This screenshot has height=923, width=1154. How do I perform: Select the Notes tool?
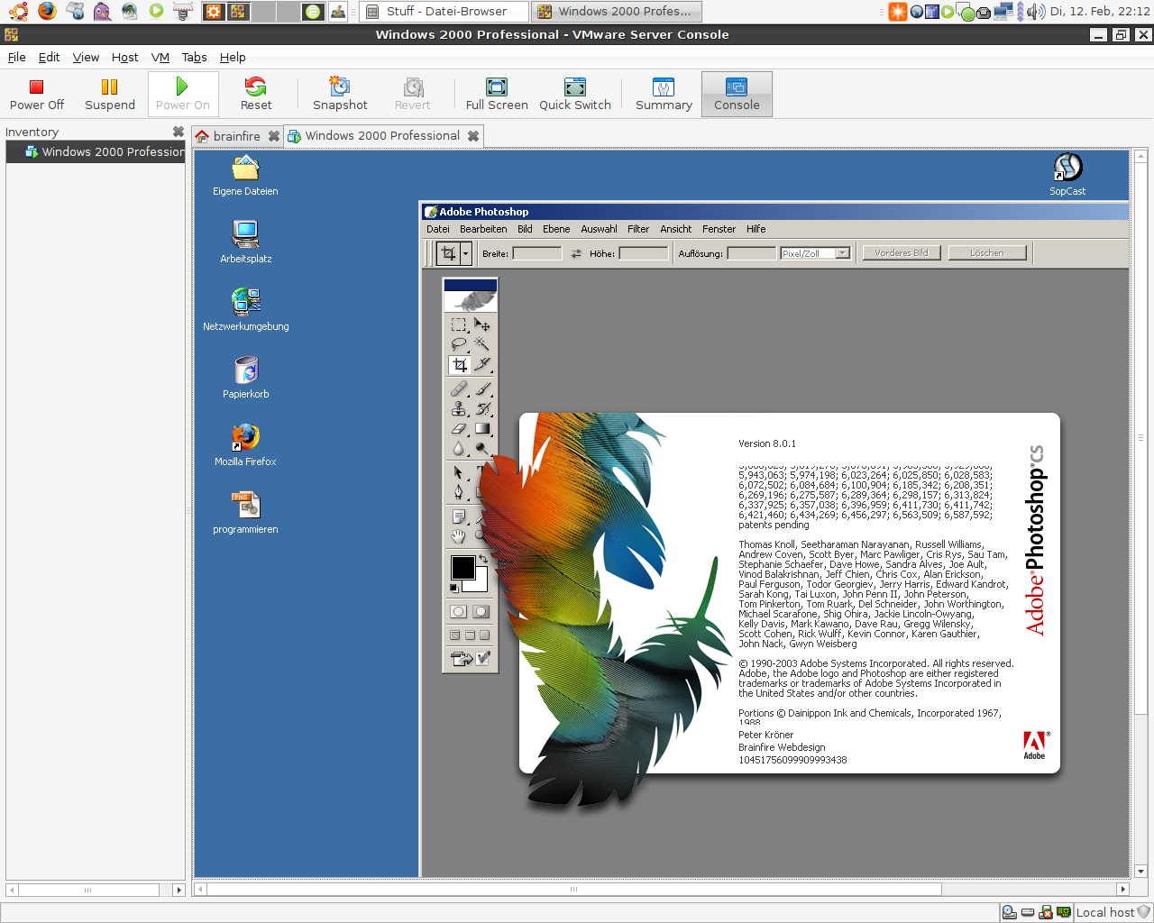click(459, 516)
